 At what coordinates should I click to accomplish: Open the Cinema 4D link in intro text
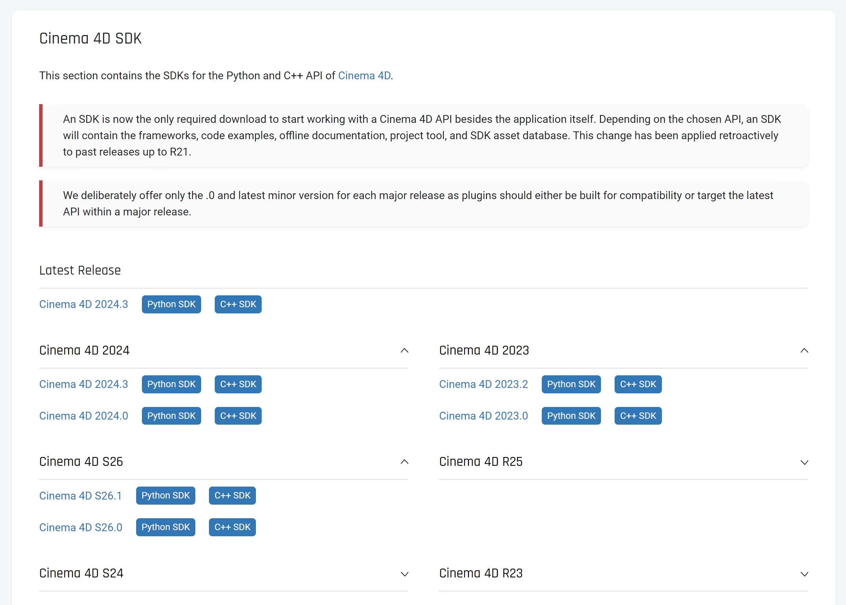tap(364, 76)
